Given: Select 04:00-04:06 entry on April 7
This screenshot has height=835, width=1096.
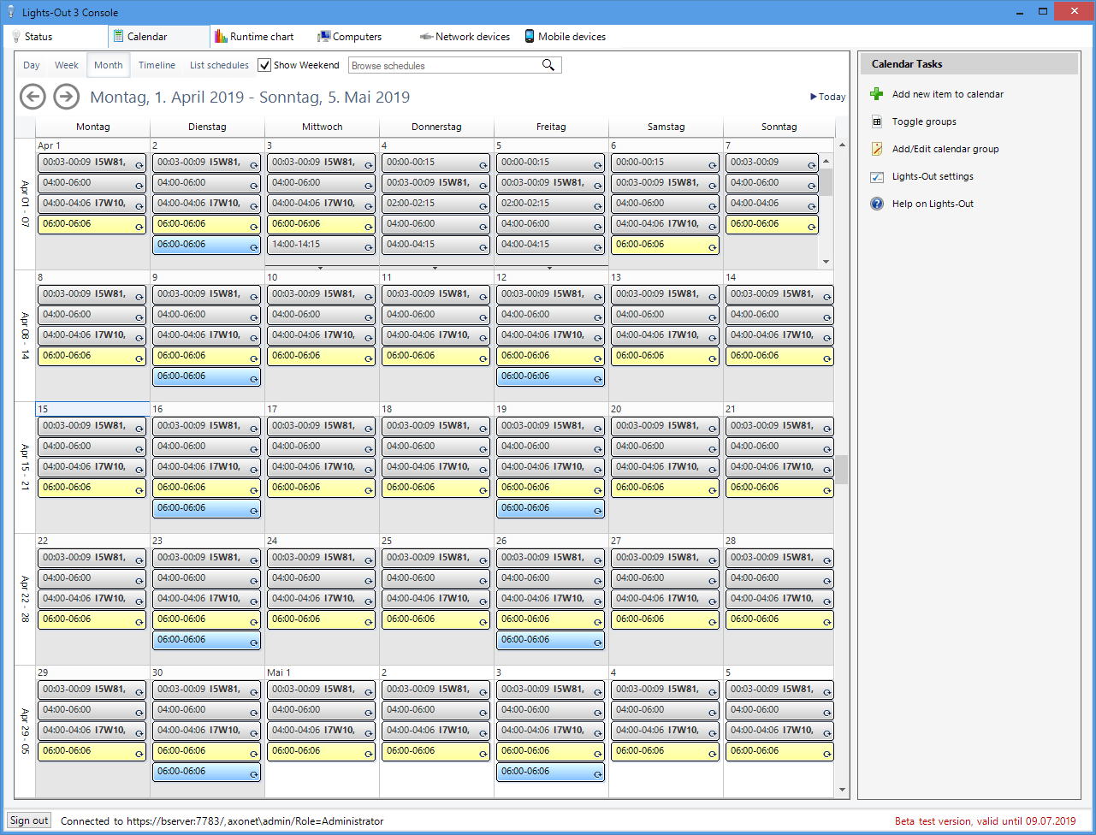Looking at the screenshot, I should click(x=772, y=204).
